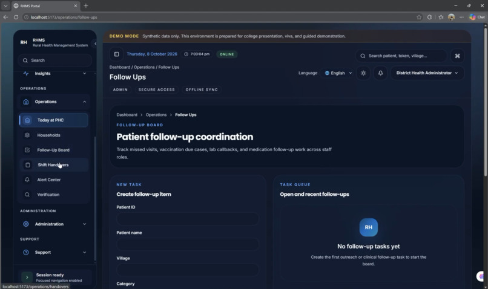Screen dimensions: 488x289
Task: Click the Shift Handovers clipboard icon
Action: 27,165
